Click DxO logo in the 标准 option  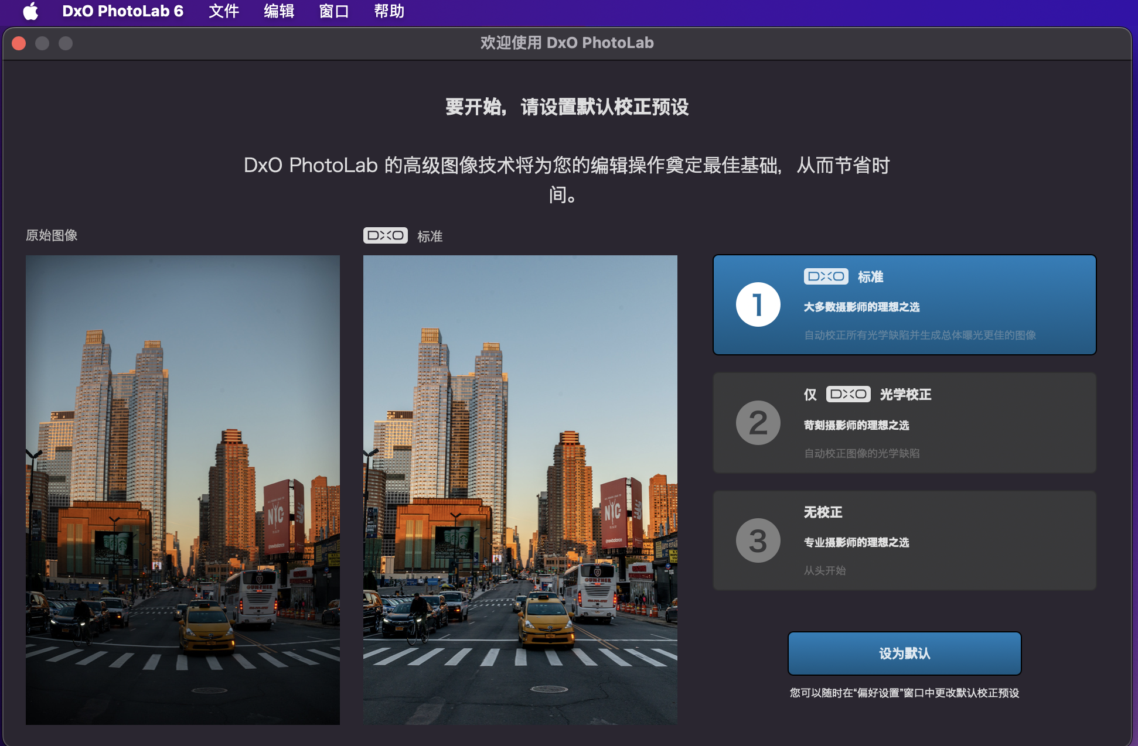[826, 276]
